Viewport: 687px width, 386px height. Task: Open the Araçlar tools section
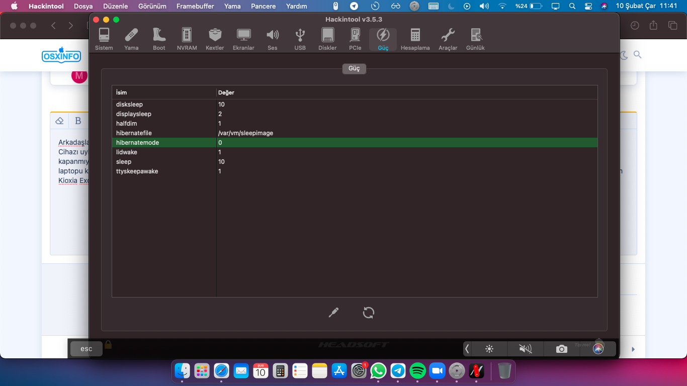(448, 39)
